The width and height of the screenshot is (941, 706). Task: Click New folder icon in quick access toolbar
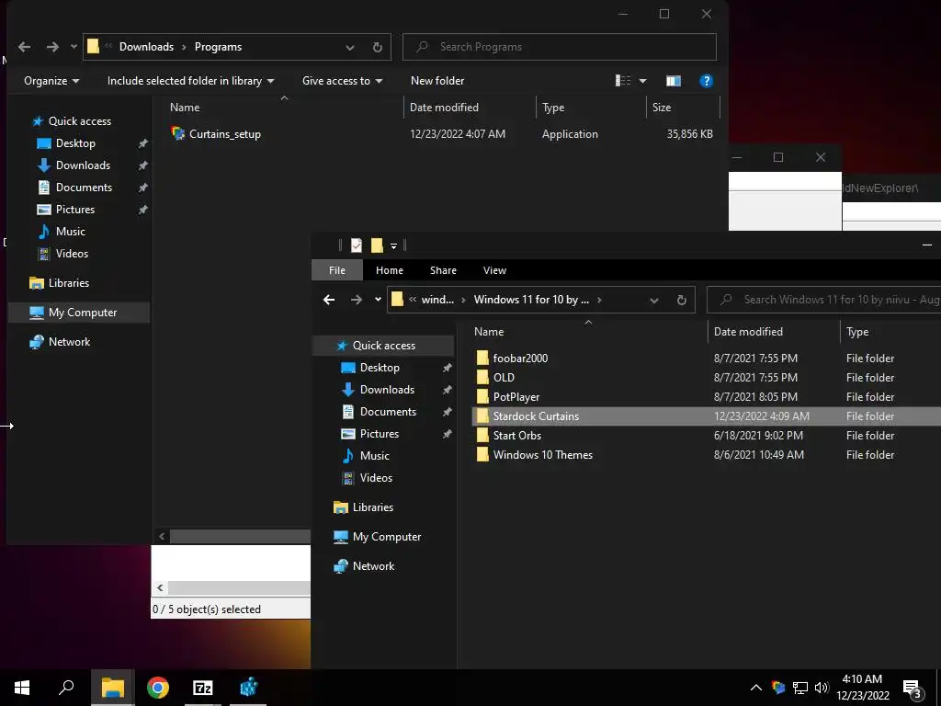pyautogui.click(x=377, y=245)
